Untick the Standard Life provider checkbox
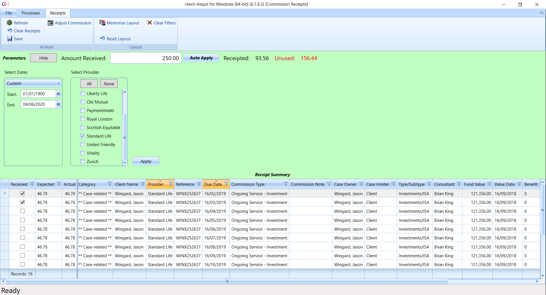The width and height of the screenshot is (546, 295). (x=82, y=136)
